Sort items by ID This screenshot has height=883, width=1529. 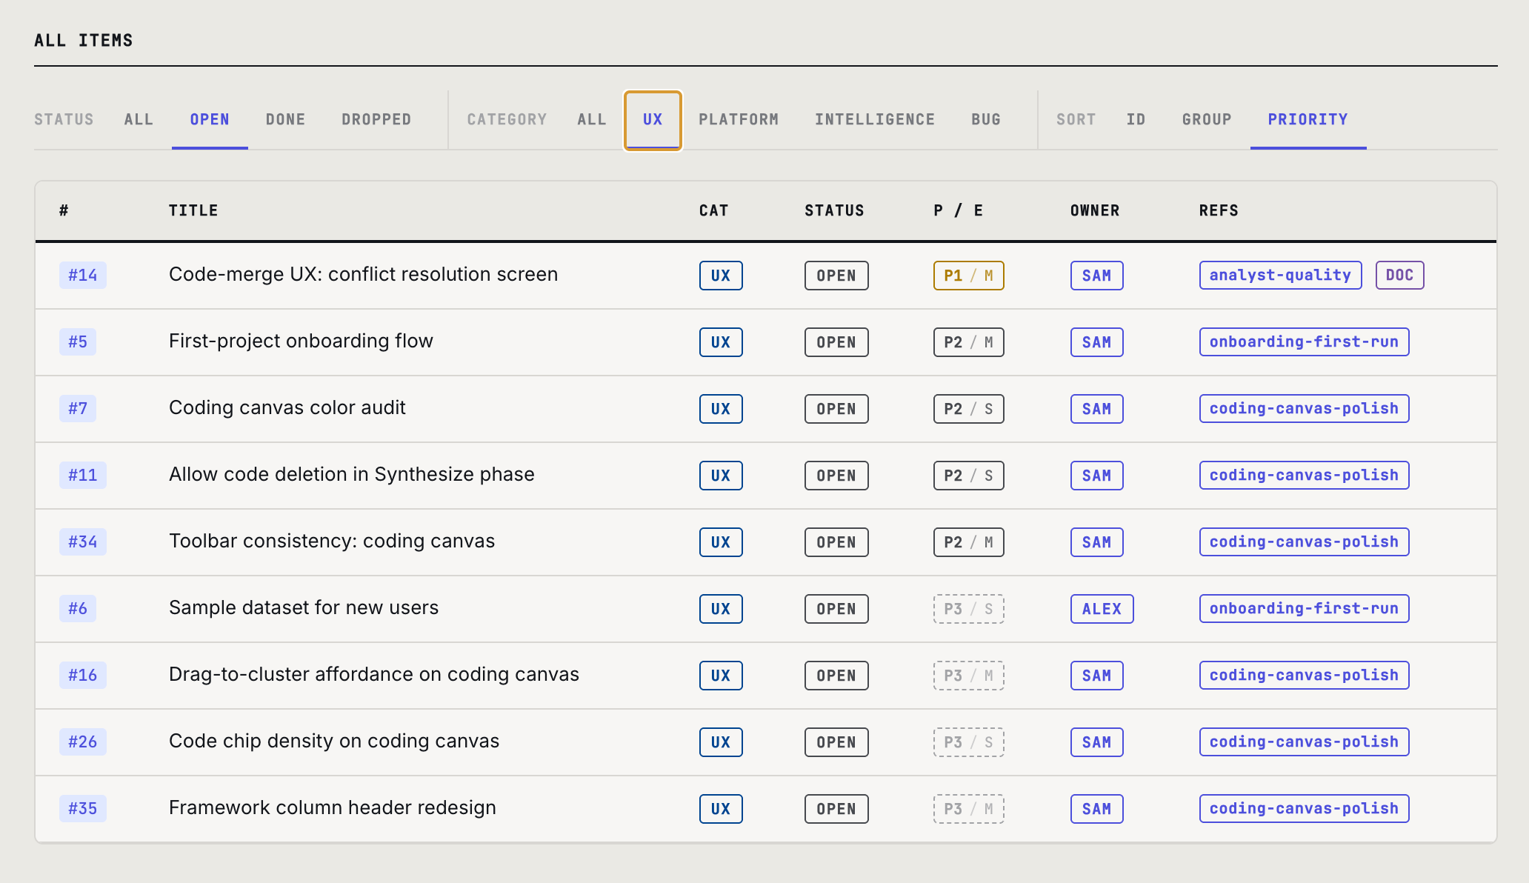(1136, 119)
